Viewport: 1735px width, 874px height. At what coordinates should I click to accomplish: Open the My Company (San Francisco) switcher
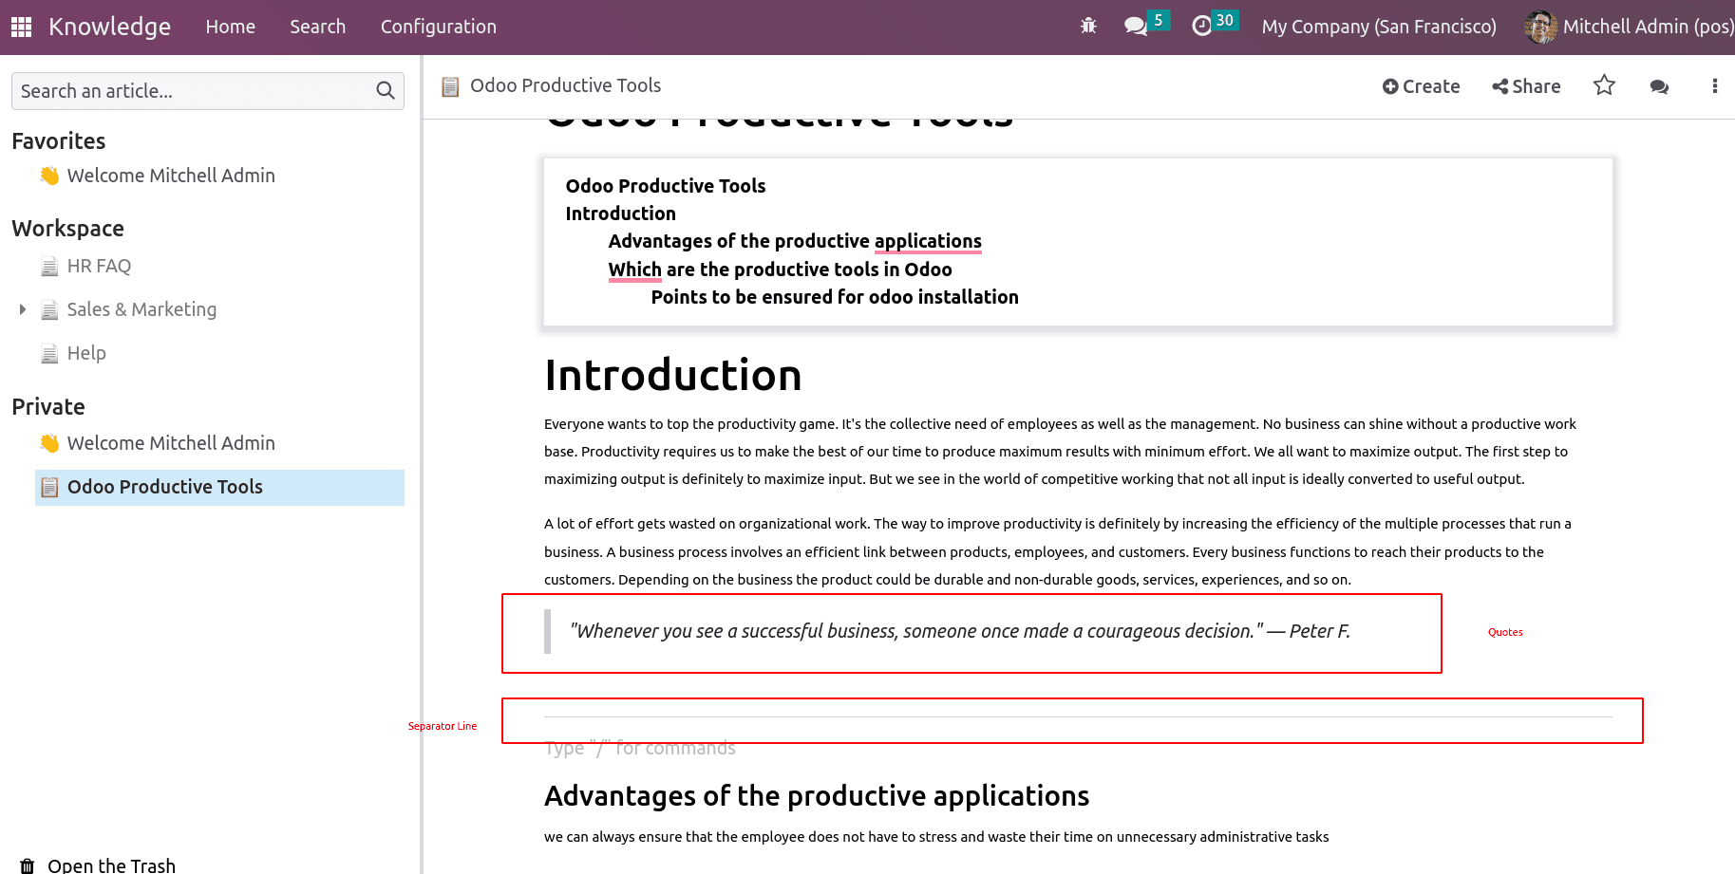pyautogui.click(x=1379, y=27)
